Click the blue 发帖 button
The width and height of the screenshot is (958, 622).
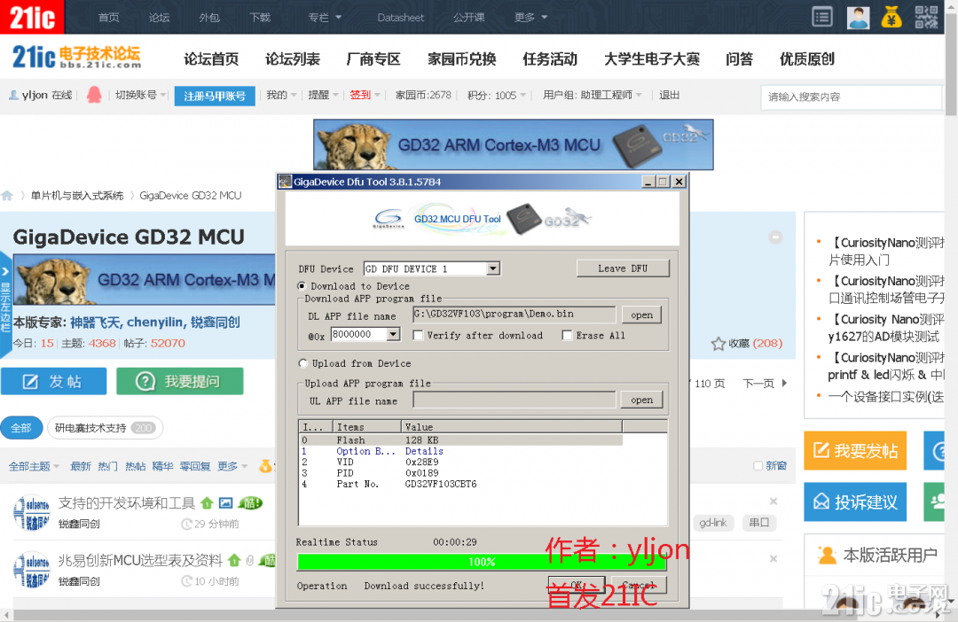click(x=54, y=382)
